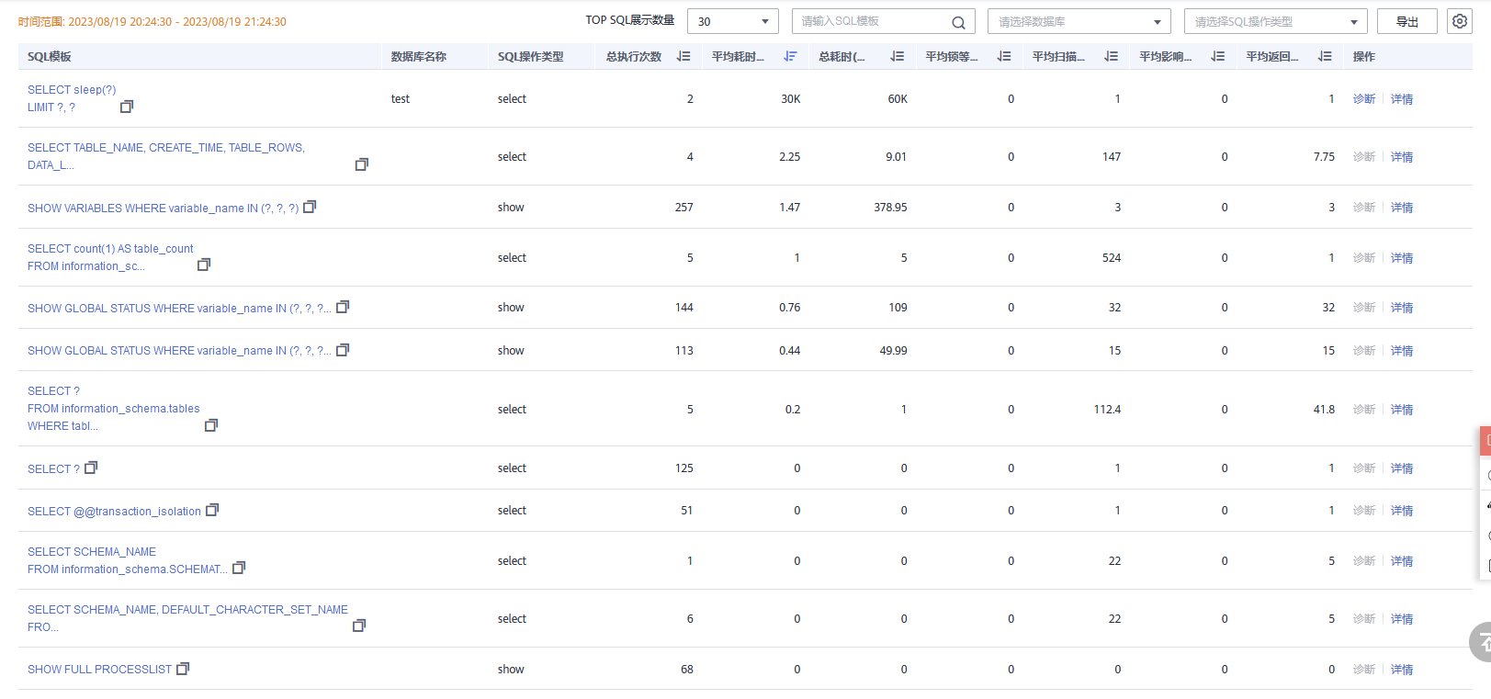Open 详情 for the SHOW VARIABLES row
This screenshot has width=1491, height=699.
click(x=1402, y=208)
